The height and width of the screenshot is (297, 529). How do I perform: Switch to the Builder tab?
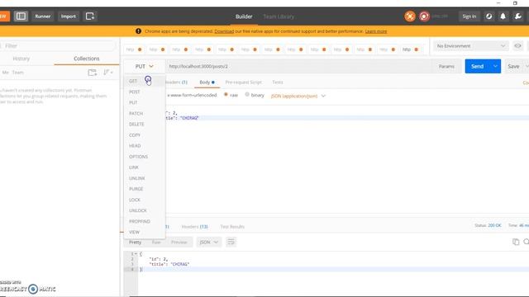coord(244,16)
